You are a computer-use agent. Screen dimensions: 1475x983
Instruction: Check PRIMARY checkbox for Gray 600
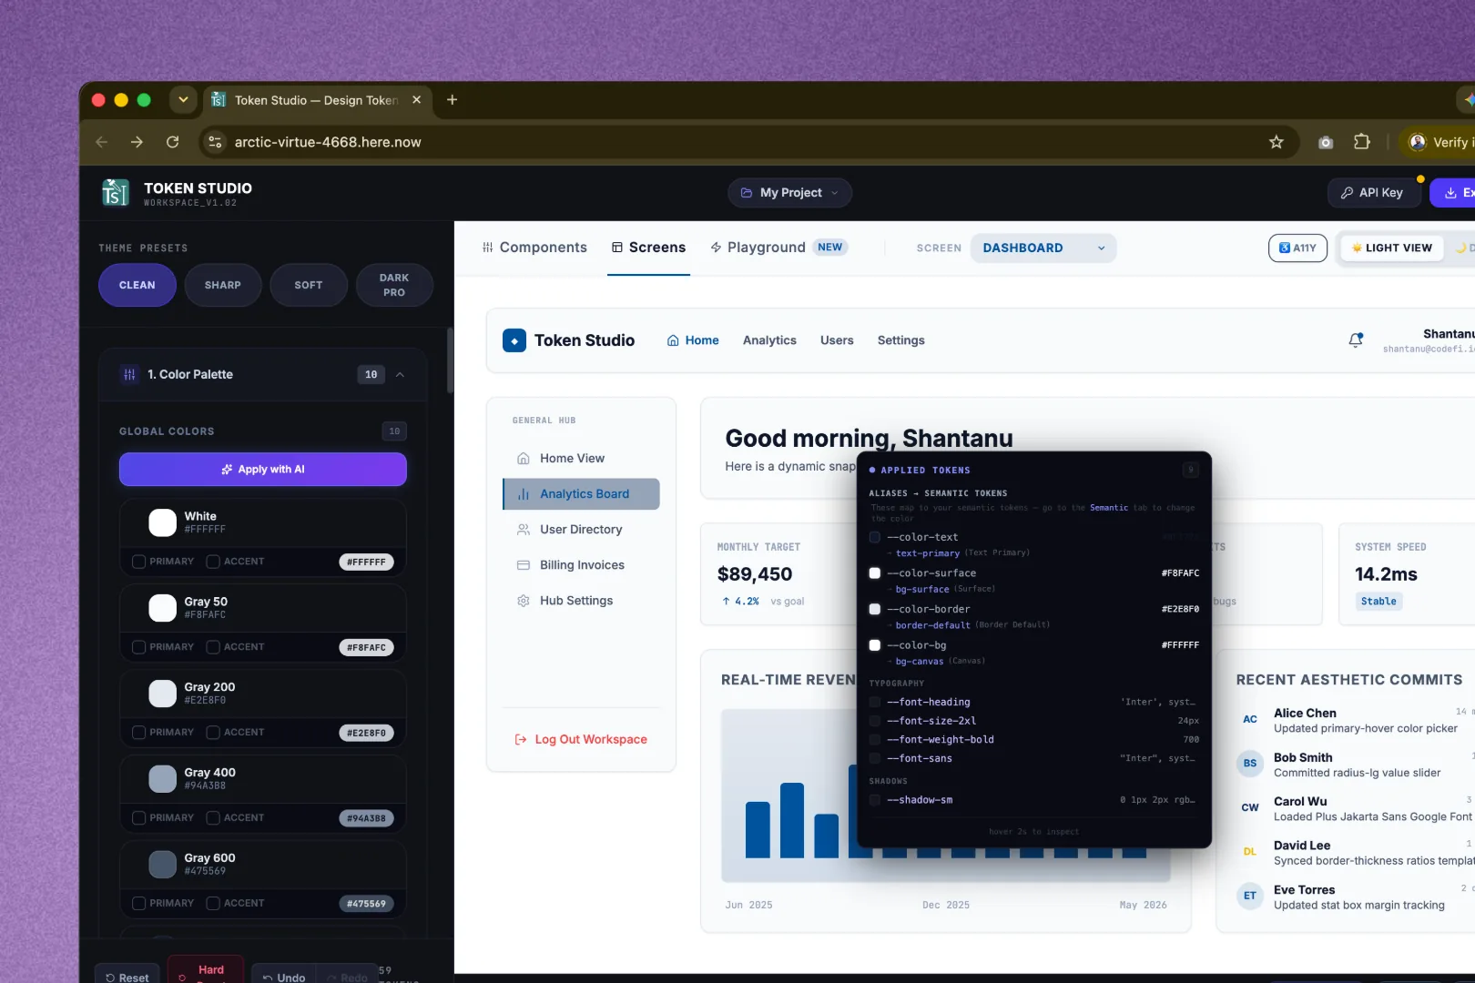point(139,904)
